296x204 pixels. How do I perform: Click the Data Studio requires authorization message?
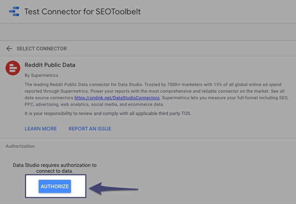click(x=55, y=168)
